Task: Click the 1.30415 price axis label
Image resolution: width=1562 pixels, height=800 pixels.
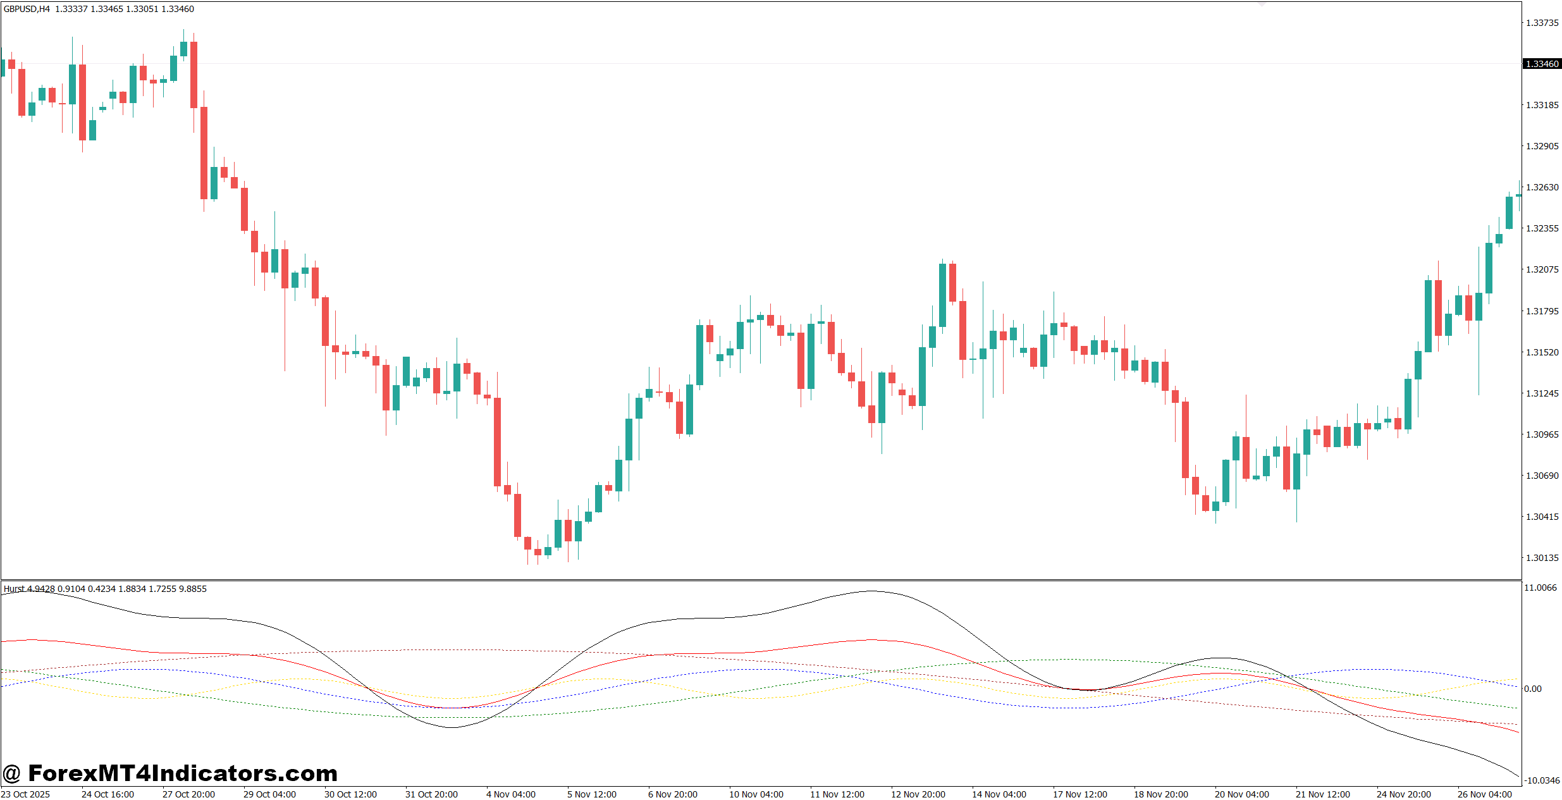Action: (1542, 517)
